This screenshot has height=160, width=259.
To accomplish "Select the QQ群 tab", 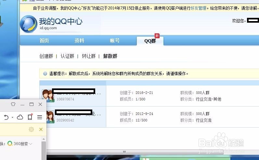I will (150, 41).
